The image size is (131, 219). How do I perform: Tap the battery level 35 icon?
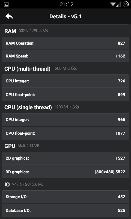click(x=126, y=4)
